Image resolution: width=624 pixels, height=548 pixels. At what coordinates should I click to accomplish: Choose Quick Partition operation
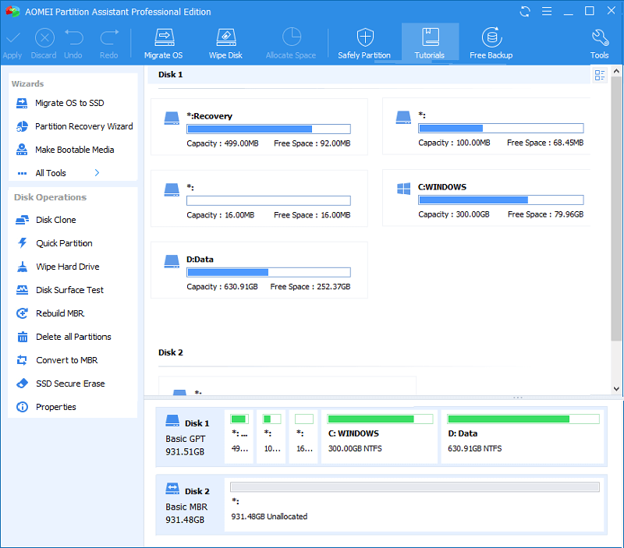tap(54, 243)
